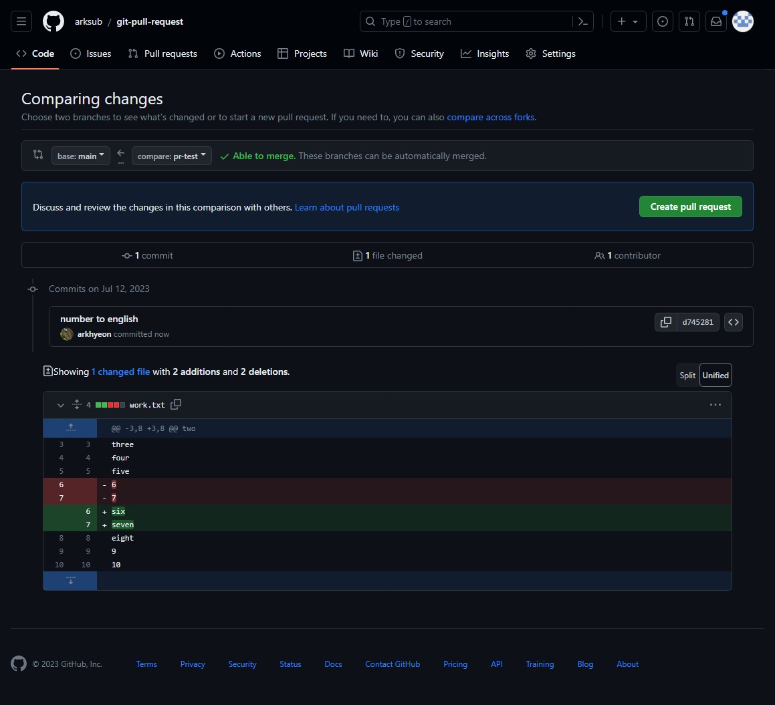The image size is (775, 705).
Task: Switch diff view to Split
Action: point(687,375)
